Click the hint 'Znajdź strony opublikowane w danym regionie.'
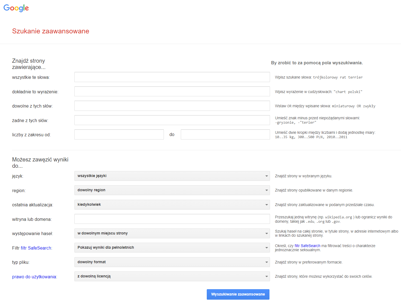This screenshot has height=304, width=401. [x=314, y=190]
